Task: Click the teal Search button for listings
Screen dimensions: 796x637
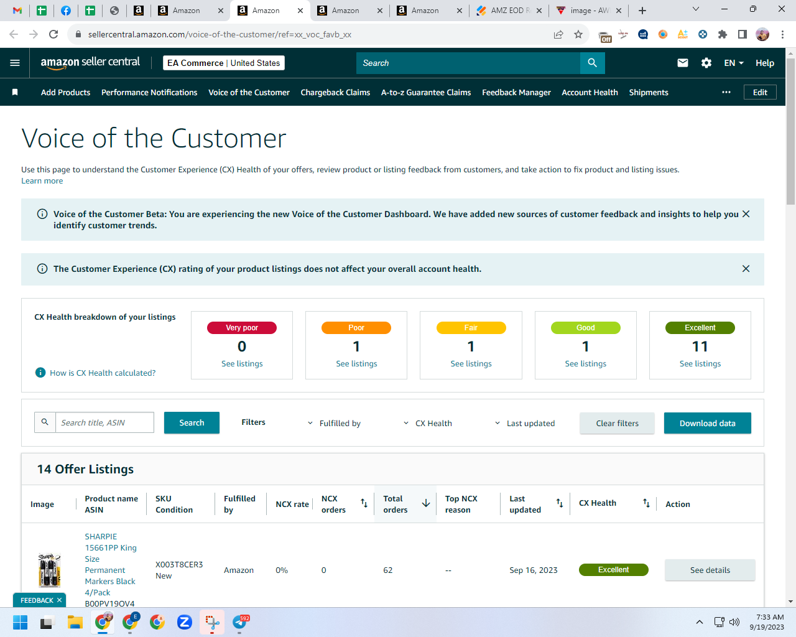Action: coord(192,422)
